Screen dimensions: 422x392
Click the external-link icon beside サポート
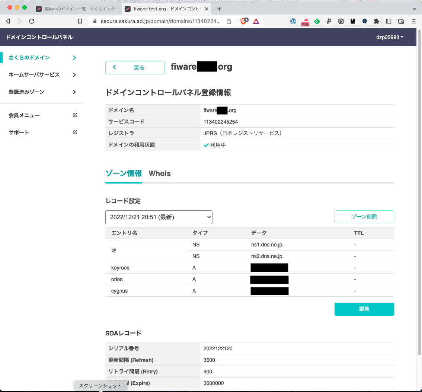coord(75,132)
